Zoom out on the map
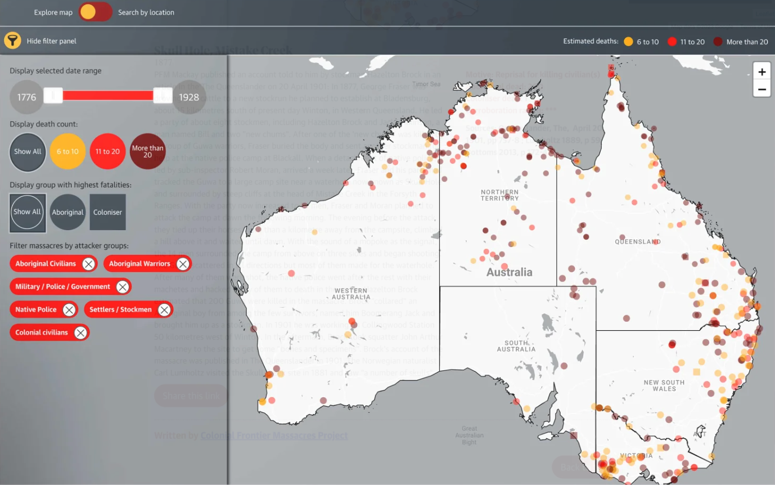 coord(762,89)
